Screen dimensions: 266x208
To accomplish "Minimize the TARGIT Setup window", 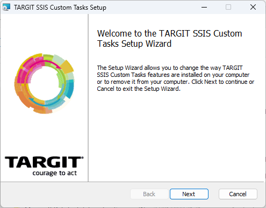I will 204,7.
